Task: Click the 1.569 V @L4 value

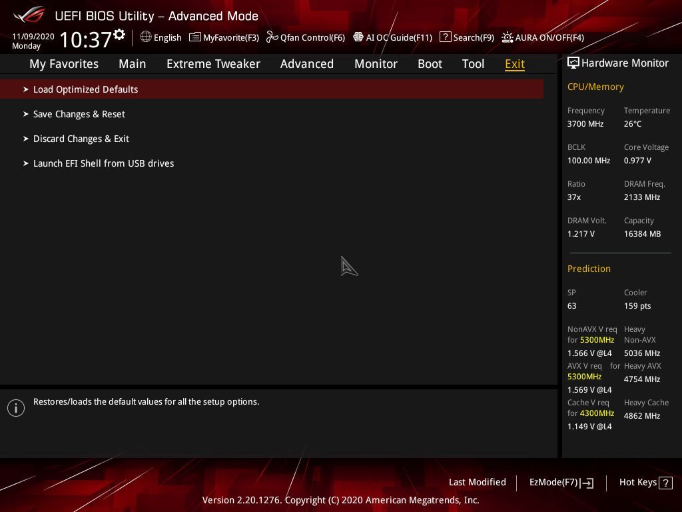Action: coord(589,390)
